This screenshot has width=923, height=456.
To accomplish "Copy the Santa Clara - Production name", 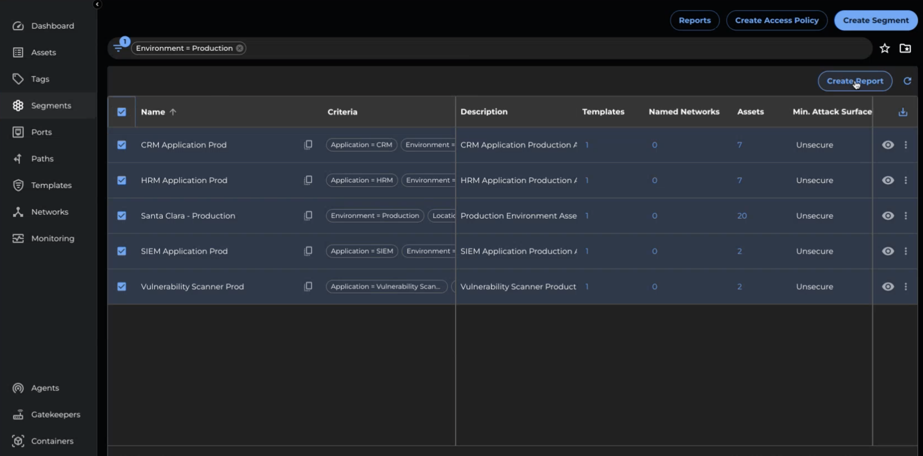I will (x=308, y=215).
